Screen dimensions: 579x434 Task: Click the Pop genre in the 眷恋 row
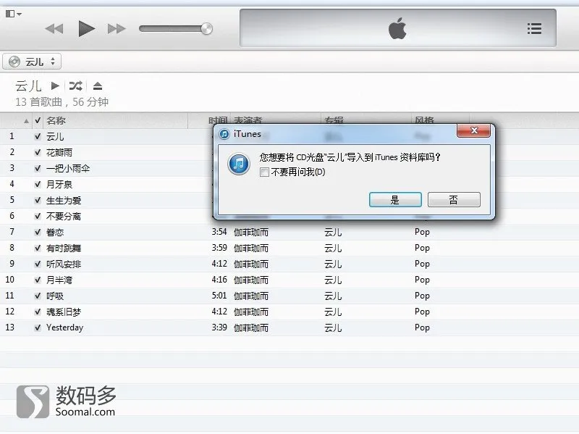click(422, 232)
